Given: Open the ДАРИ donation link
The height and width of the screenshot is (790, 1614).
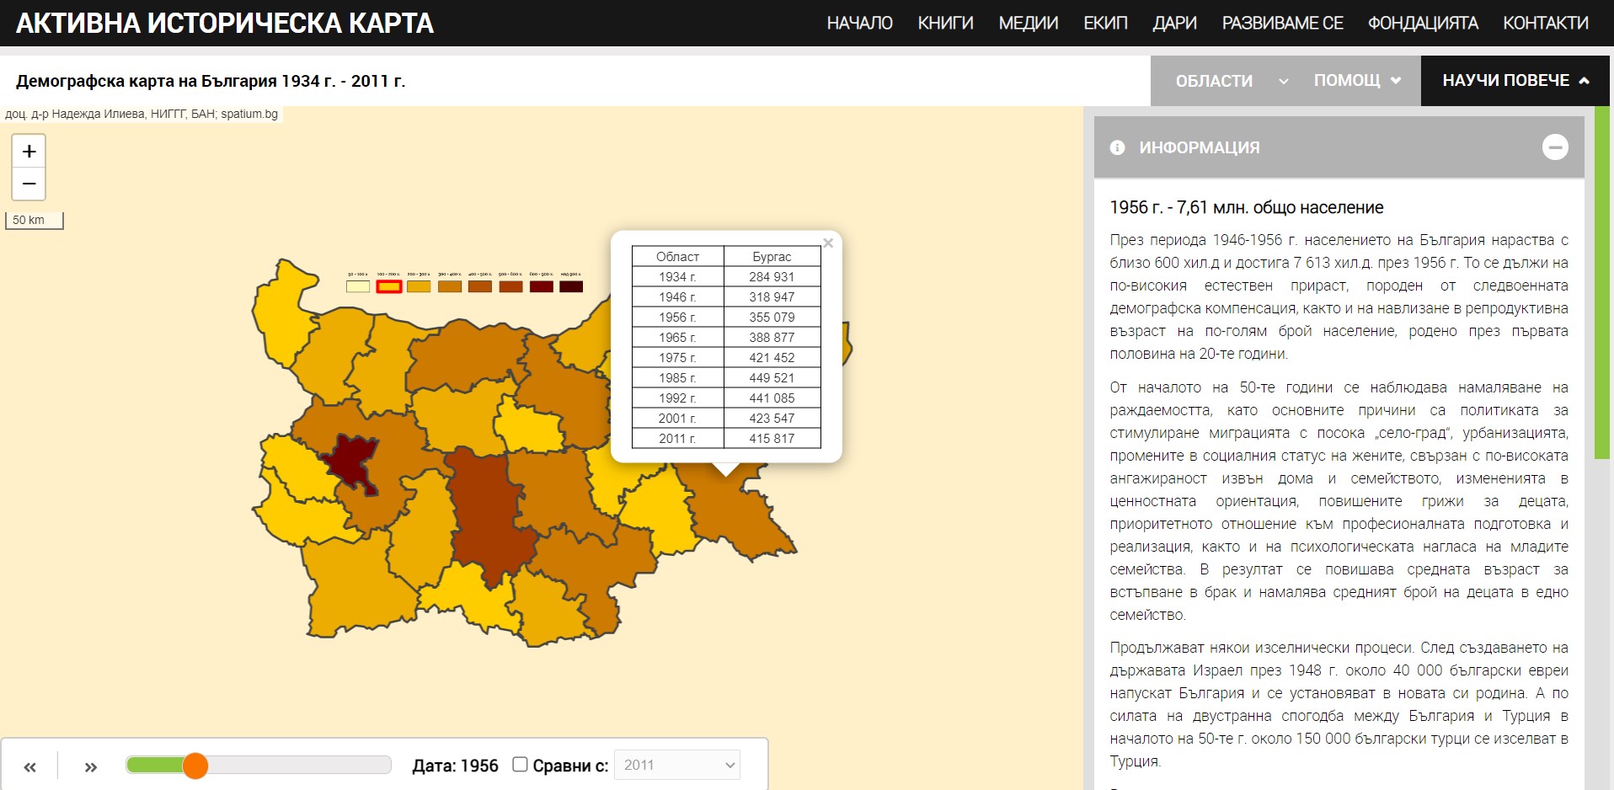Looking at the screenshot, I should [x=1174, y=23].
